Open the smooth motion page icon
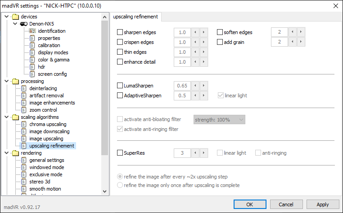Viewport: 343px width, 213px height. pyautogui.click(x=24, y=189)
